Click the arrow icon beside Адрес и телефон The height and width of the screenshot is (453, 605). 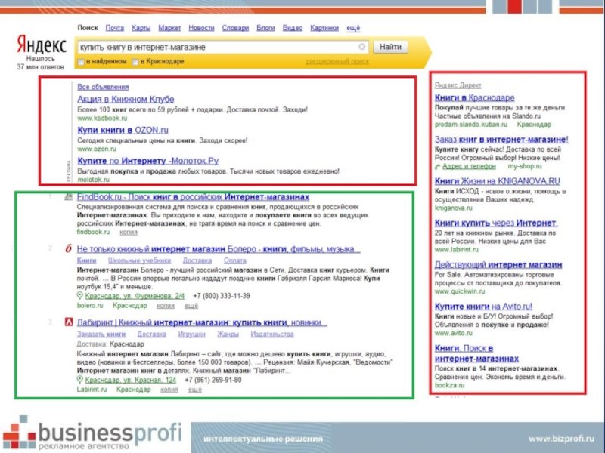pos(438,166)
